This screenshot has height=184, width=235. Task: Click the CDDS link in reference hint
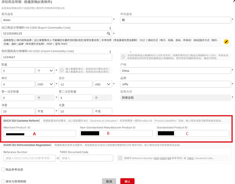[x=163, y=158]
